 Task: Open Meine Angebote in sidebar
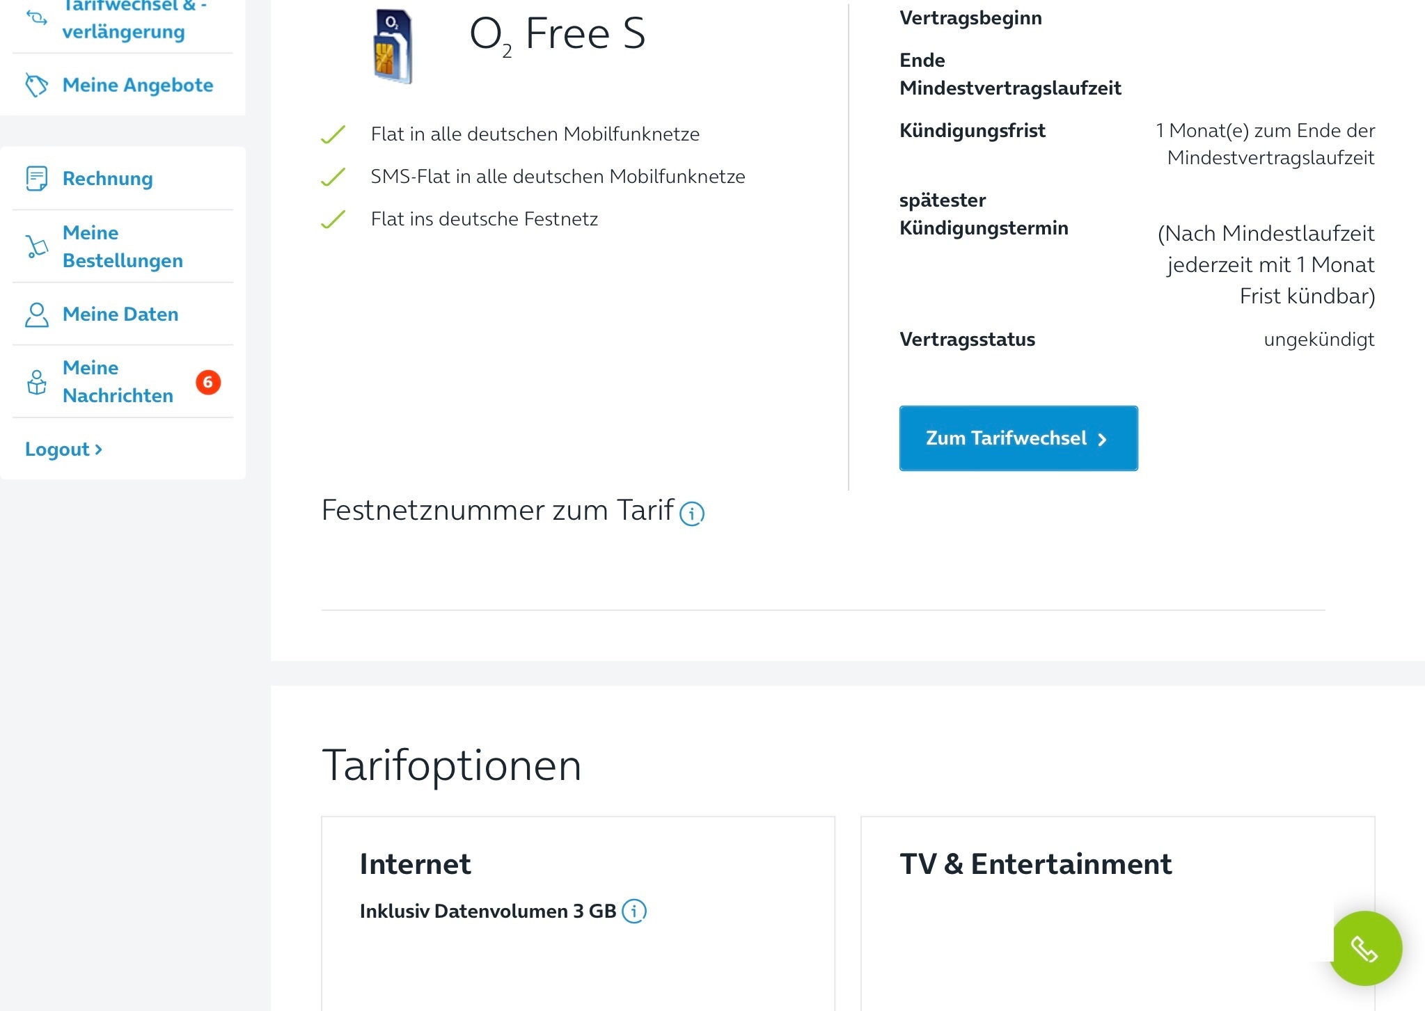[138, 85]
